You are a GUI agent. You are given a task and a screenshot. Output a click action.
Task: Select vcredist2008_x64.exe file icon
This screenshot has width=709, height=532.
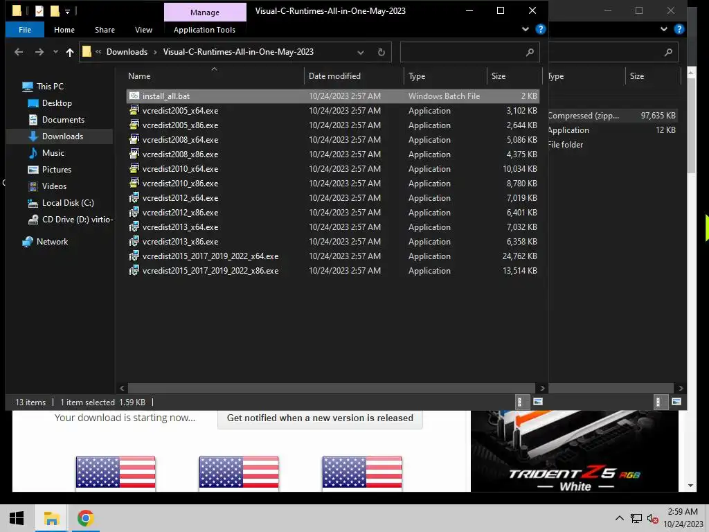[x=134, y=139]
